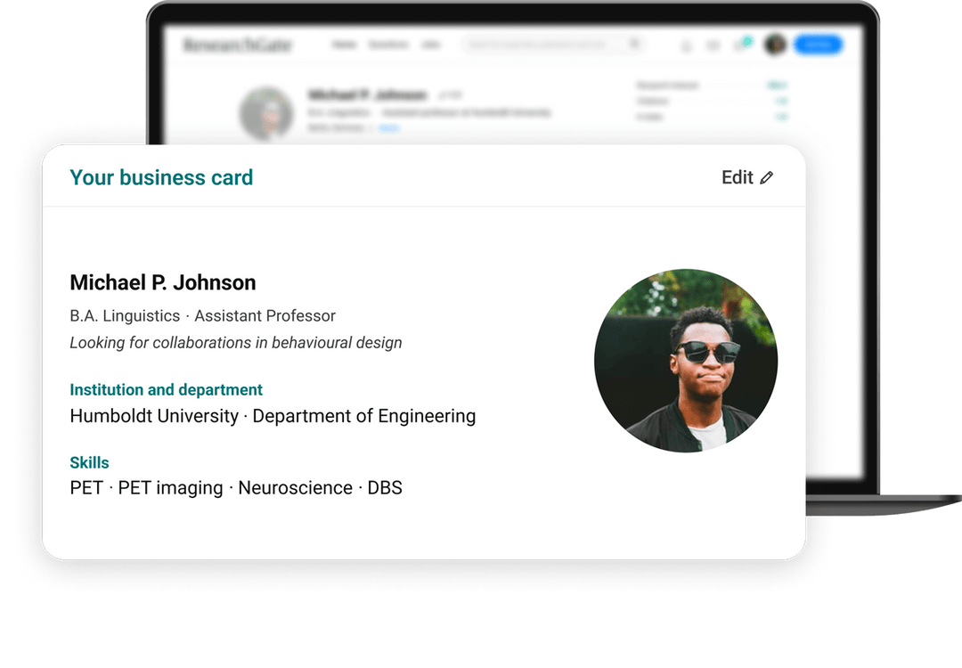The image size is (962, 668).
Task: Click the Citations count link
Action: 779,101
